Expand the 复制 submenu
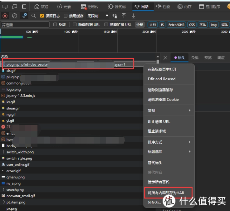The height and width of the screenshot is (211, 230). [169, 110]
